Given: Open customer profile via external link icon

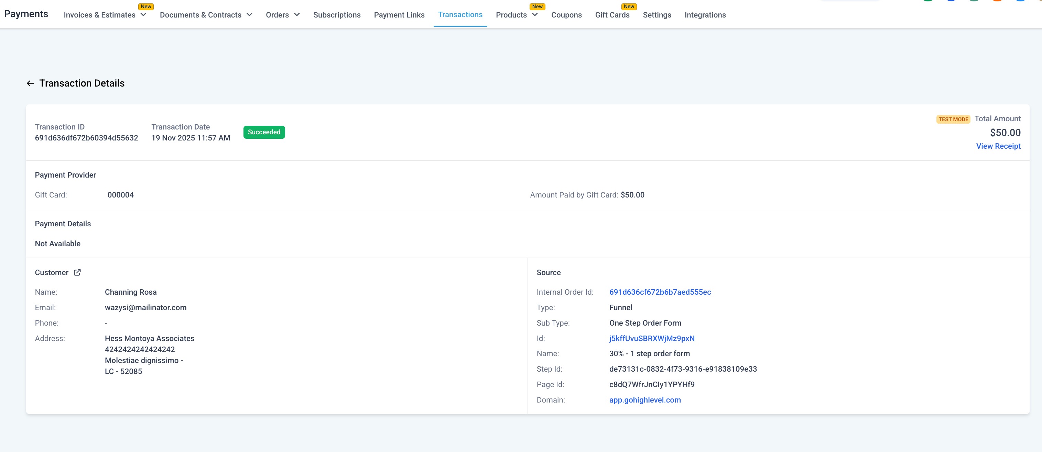Looking at the screenshot, I should pyautogui.click(x=77, y=272).
